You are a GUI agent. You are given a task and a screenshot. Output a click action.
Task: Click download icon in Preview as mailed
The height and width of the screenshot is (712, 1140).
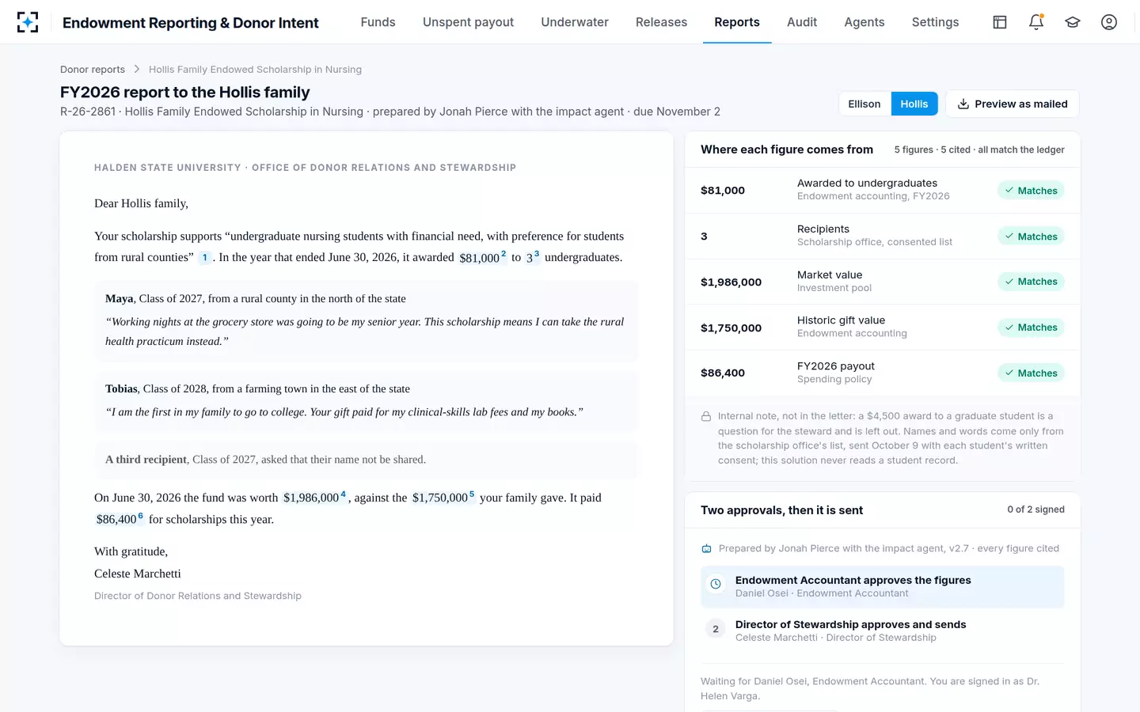[963, 104]
